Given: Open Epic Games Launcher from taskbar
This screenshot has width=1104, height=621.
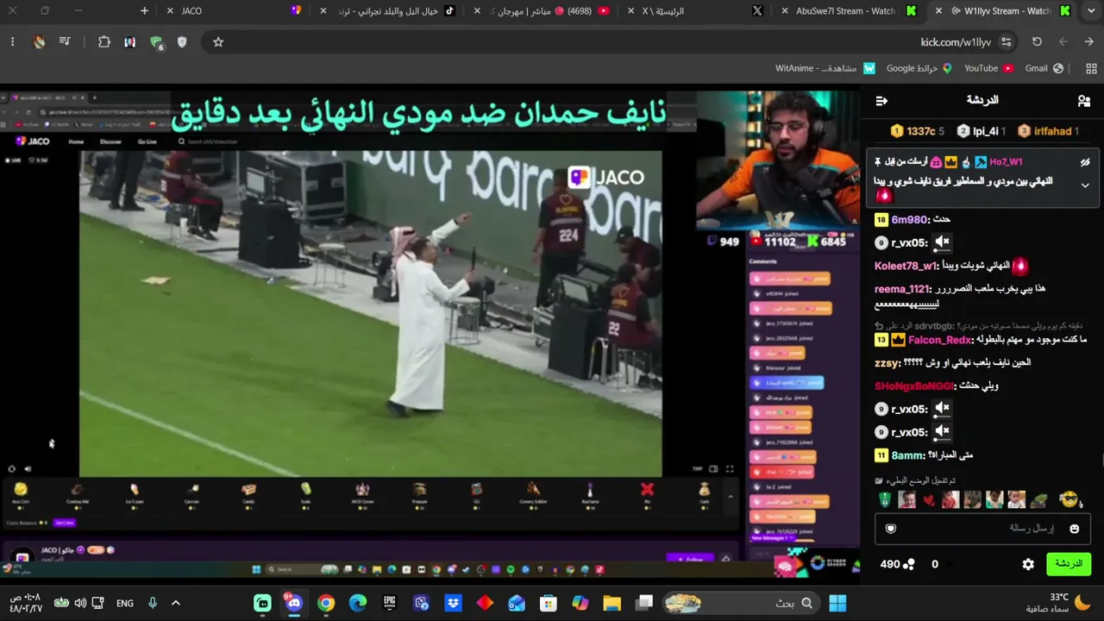Looking at the screenshot, I should pos(389,603).
